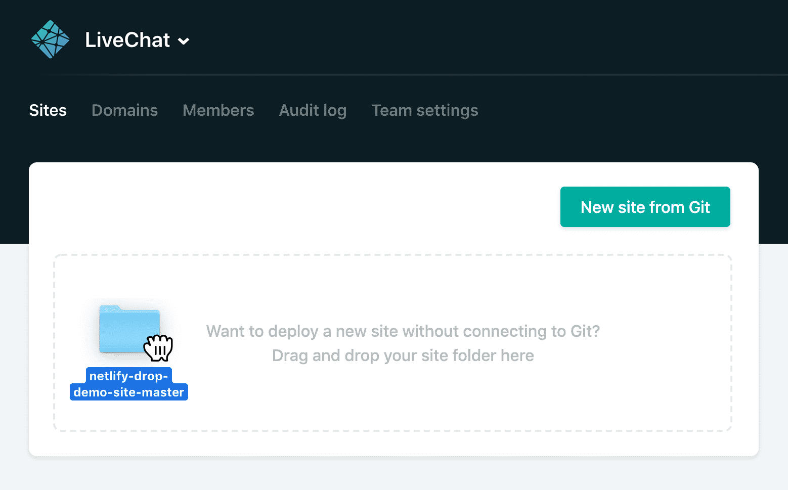Click the New site from Git button

pyautogui.click(x=645, y=207)
